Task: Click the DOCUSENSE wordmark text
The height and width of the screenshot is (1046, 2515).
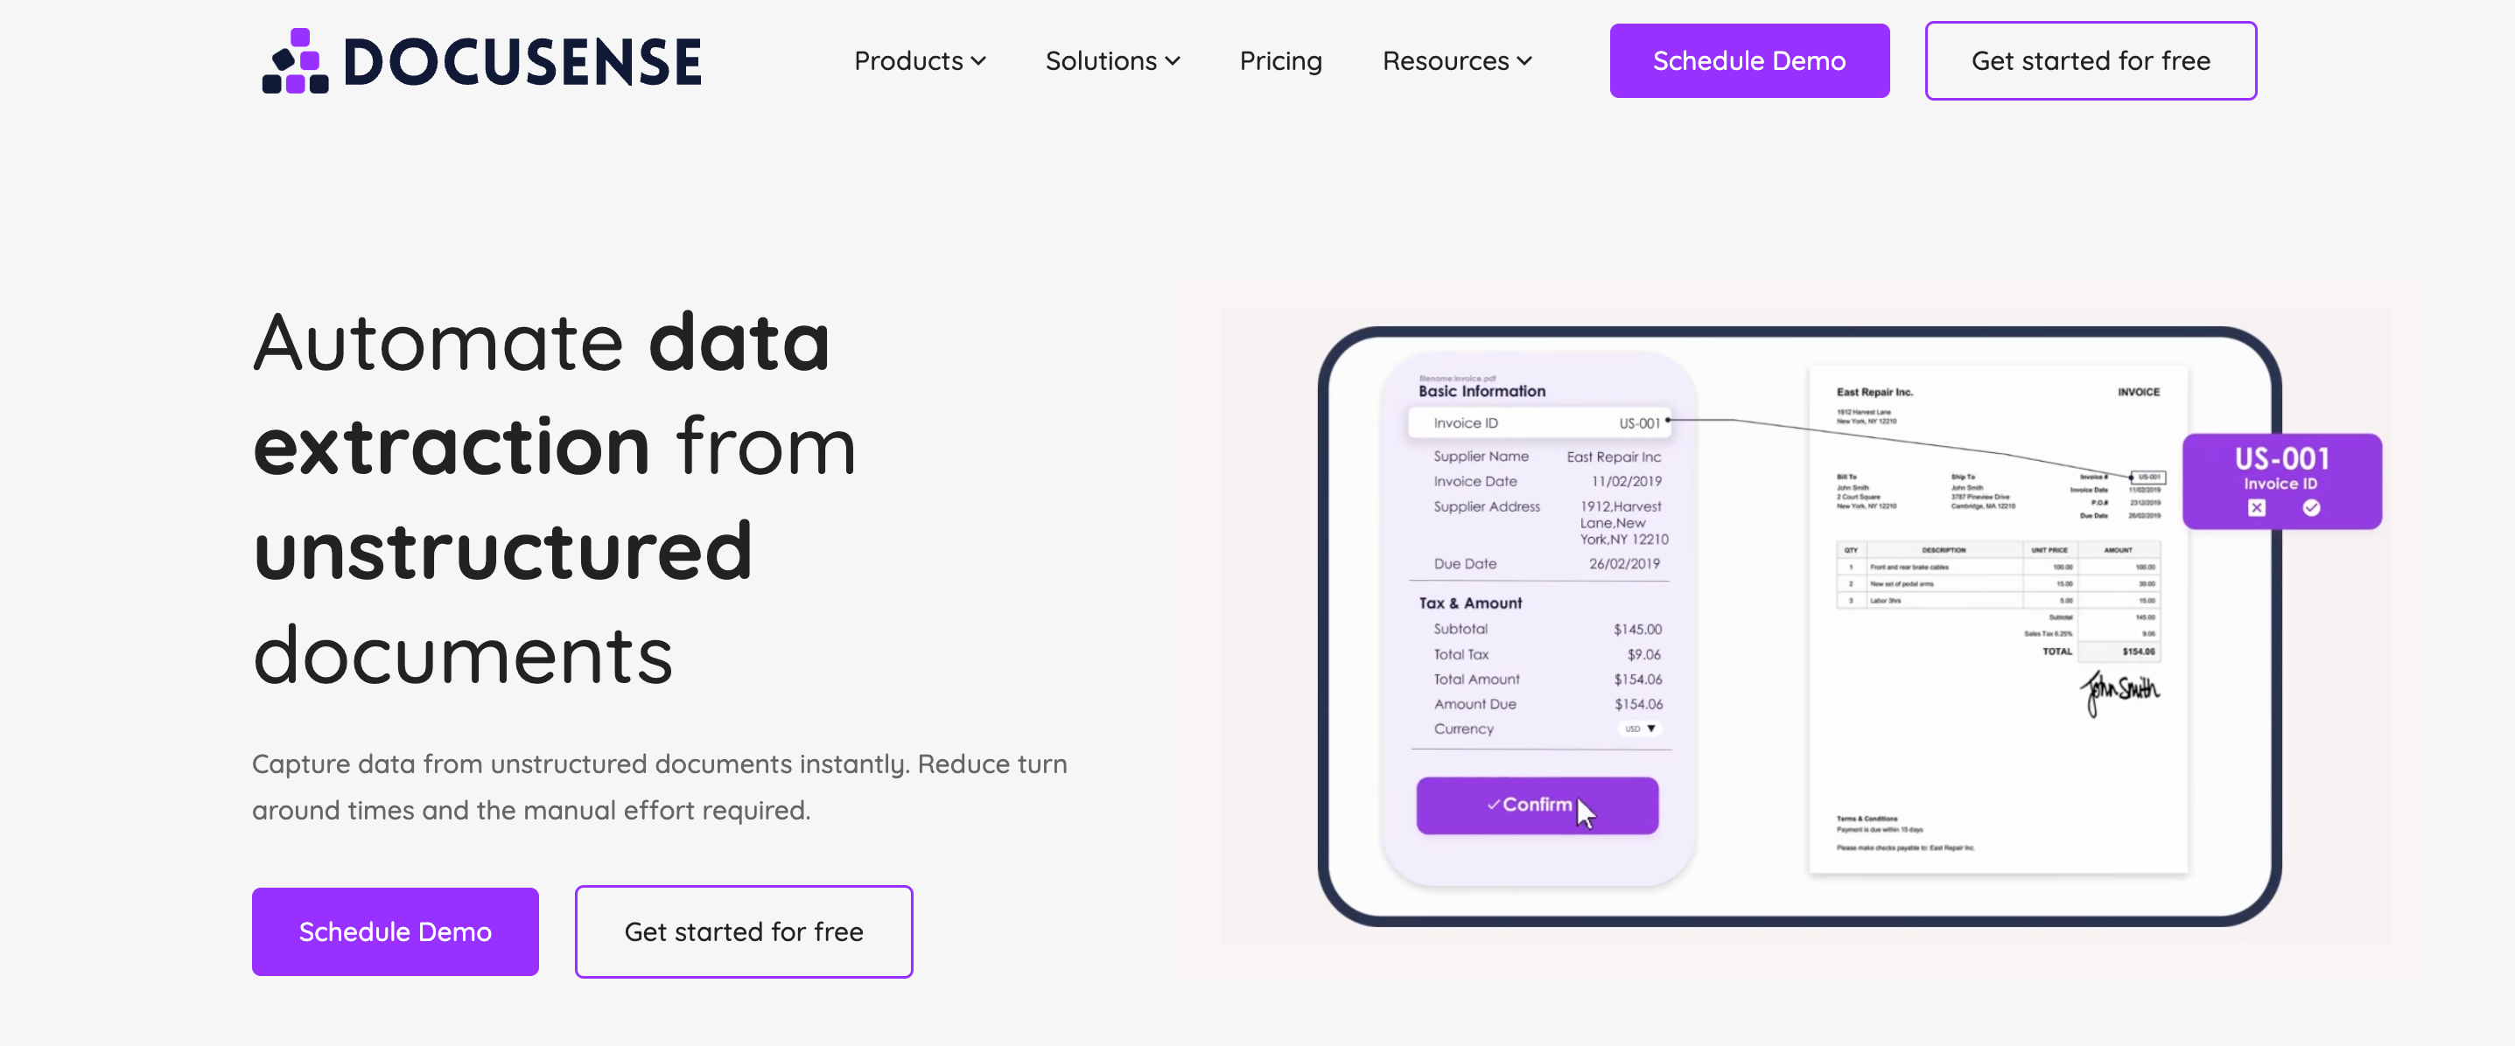Action: click(522, 62)
